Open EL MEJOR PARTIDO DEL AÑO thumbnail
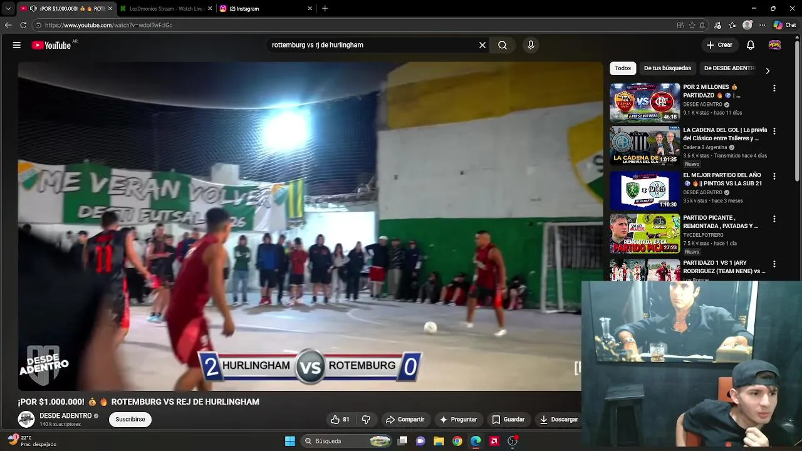This screenshot has height=451, width=802. tap(645, 190)
